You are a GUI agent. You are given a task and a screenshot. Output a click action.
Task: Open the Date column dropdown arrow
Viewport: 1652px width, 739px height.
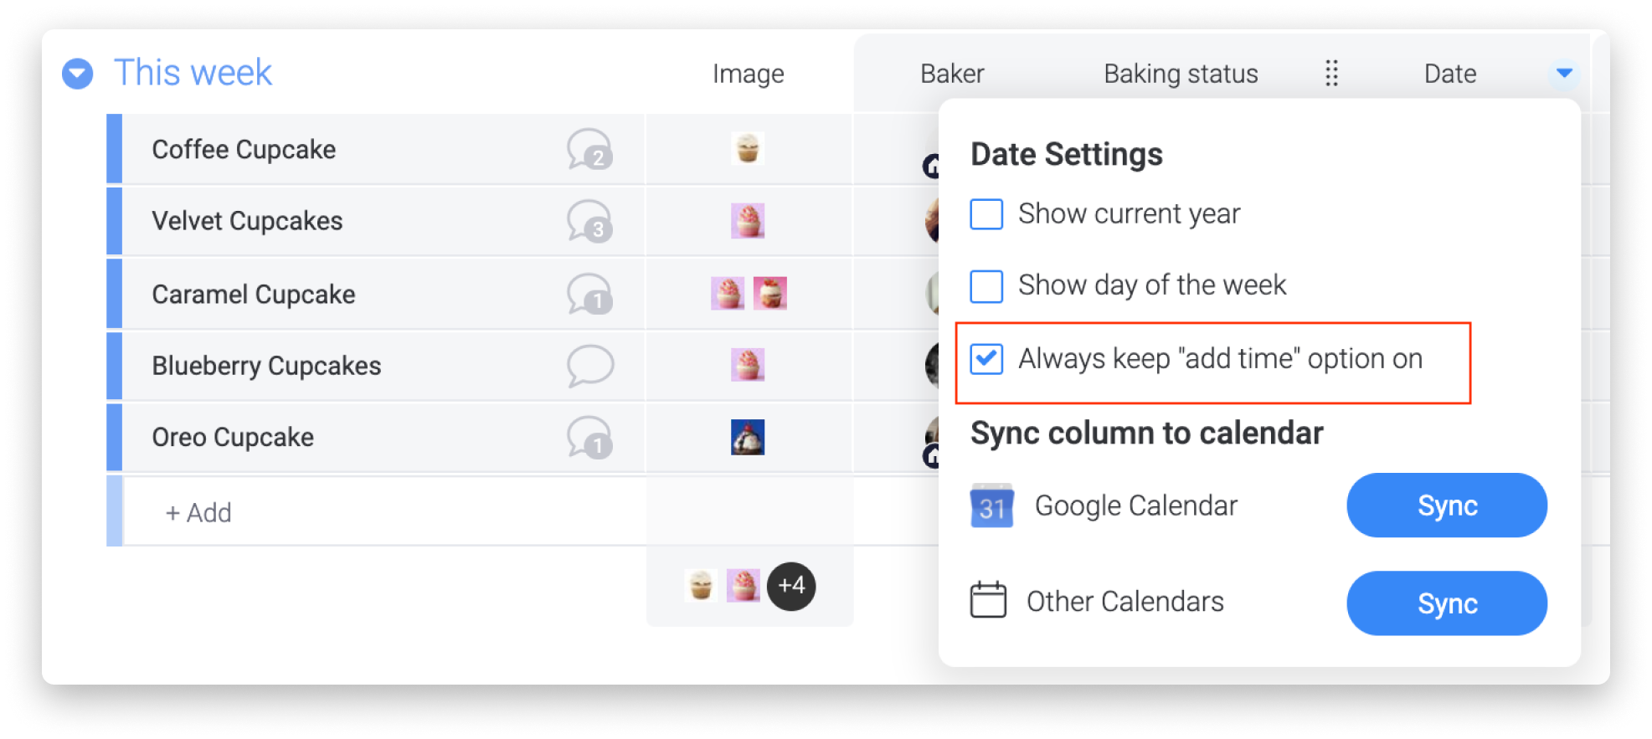1563,73
